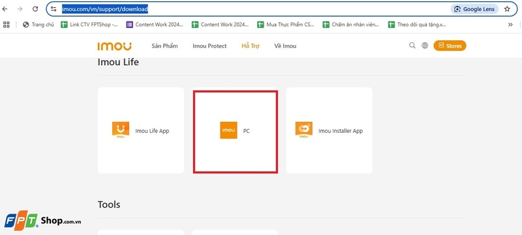Select the URL in the address bar
This screenshot has width=522, height=235.
click(105, 9)
